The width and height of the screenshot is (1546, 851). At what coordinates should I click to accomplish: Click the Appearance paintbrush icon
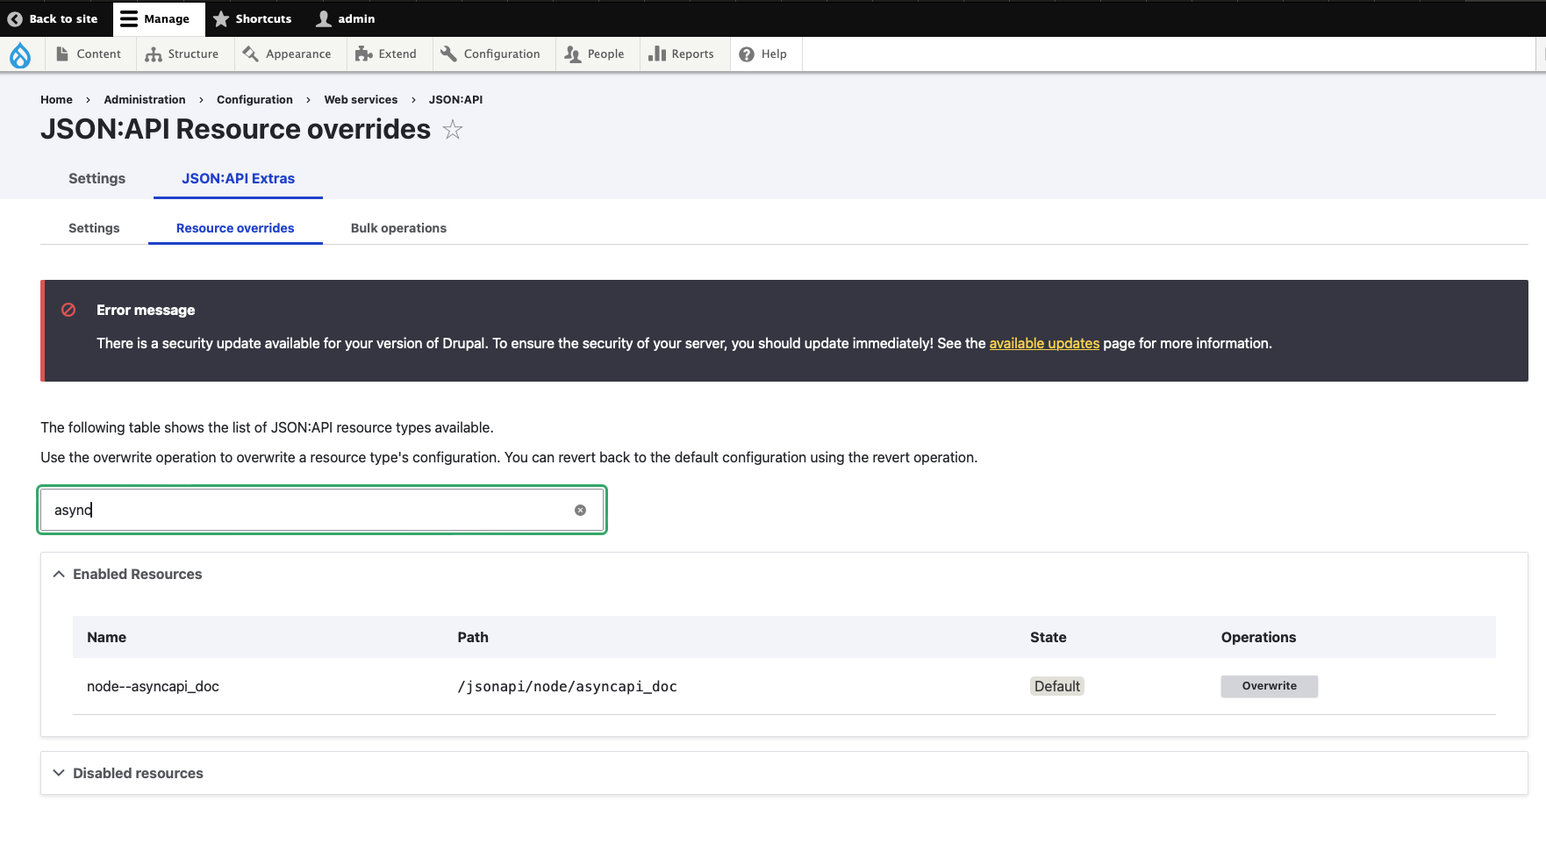[x=249, y=54]
